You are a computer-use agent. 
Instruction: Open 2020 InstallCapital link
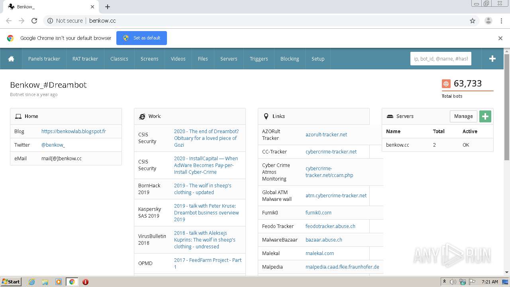pos(206,165)
